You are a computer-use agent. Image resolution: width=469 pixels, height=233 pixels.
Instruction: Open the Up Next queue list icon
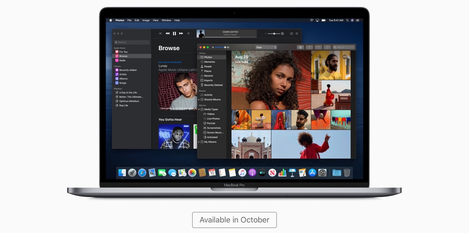tap(297, 34)
